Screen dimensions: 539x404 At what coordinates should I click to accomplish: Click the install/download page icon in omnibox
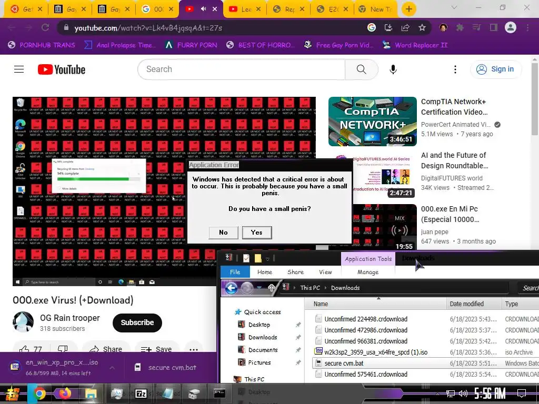coord(388,27)
